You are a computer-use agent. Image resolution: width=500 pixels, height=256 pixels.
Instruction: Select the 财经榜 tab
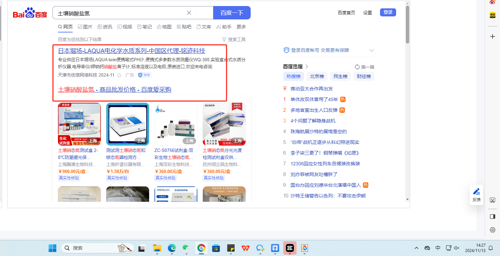click(x=364, y=76)
